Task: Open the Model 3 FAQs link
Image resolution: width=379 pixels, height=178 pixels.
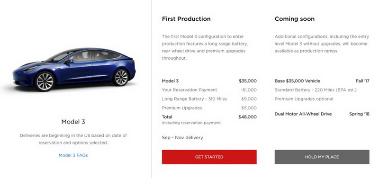Action: (x=73, y=155)
